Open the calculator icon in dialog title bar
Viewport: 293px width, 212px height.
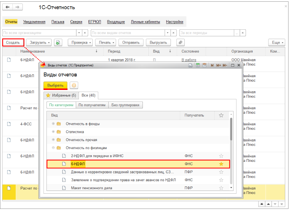coord(198,65)
